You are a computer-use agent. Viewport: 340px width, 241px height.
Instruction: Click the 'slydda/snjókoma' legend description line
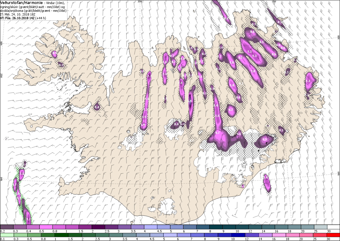33,11
